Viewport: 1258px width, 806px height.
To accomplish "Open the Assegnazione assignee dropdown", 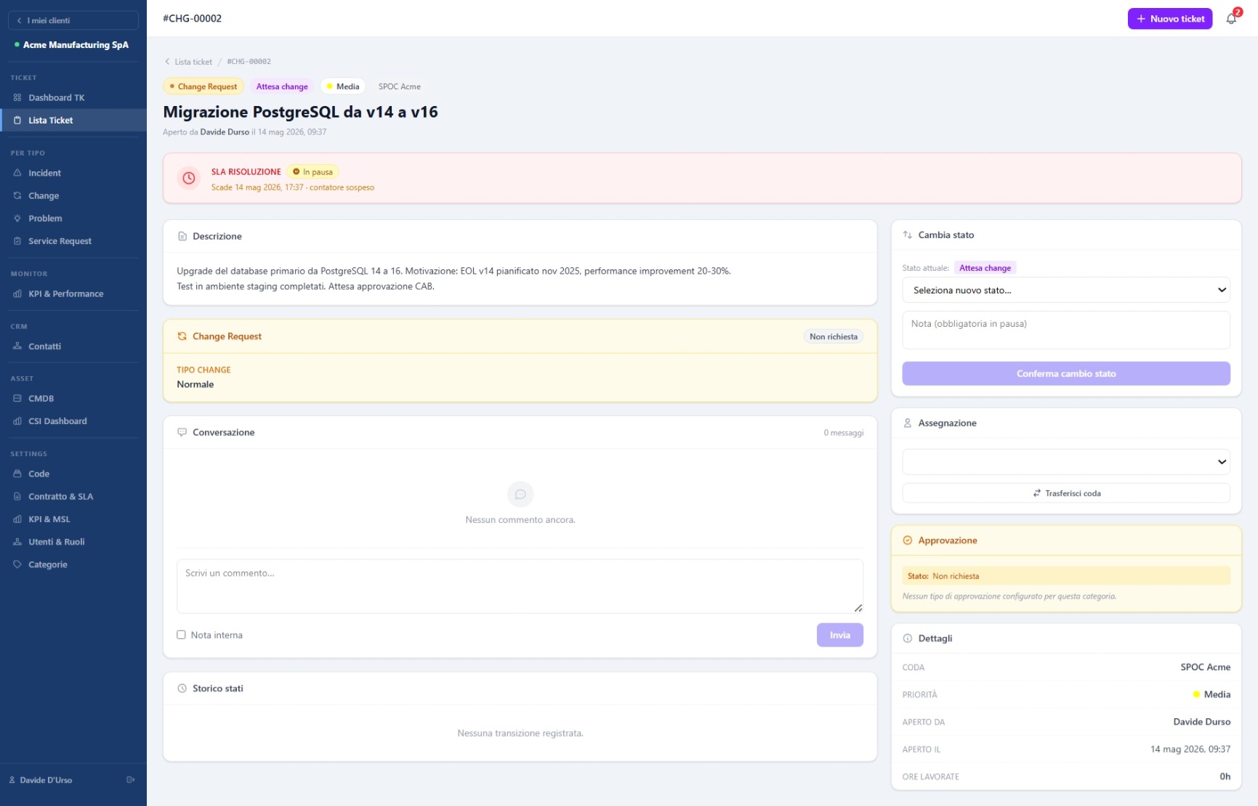I will pos(1066,462).
